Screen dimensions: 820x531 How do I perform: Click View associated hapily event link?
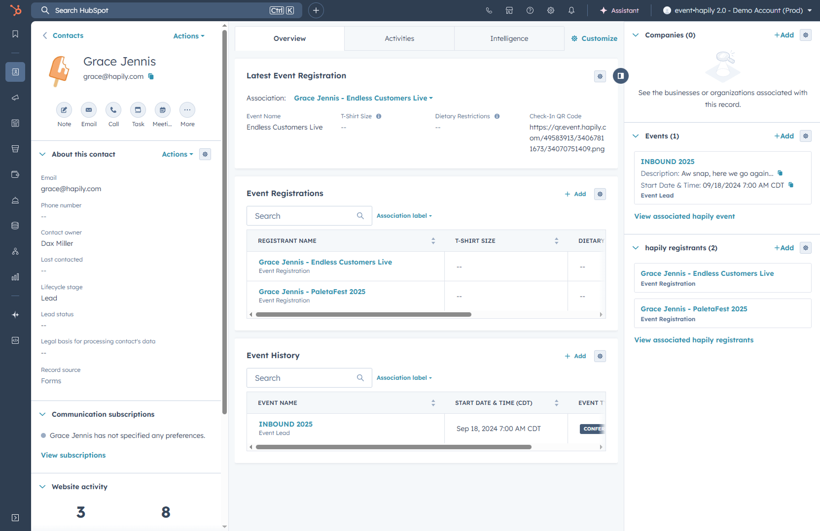click(x=684, y=216)
